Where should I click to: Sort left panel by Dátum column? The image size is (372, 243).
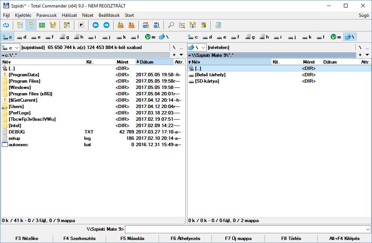pos(154,62)
